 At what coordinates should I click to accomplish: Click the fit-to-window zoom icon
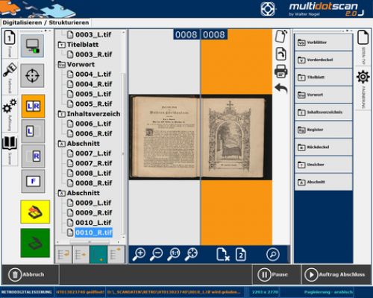tap(191, 254)
